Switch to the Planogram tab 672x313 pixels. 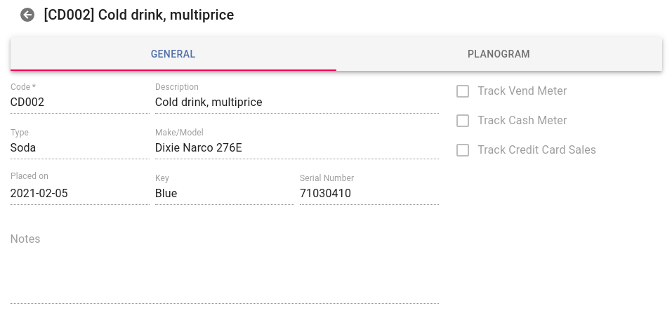(499, 54)
